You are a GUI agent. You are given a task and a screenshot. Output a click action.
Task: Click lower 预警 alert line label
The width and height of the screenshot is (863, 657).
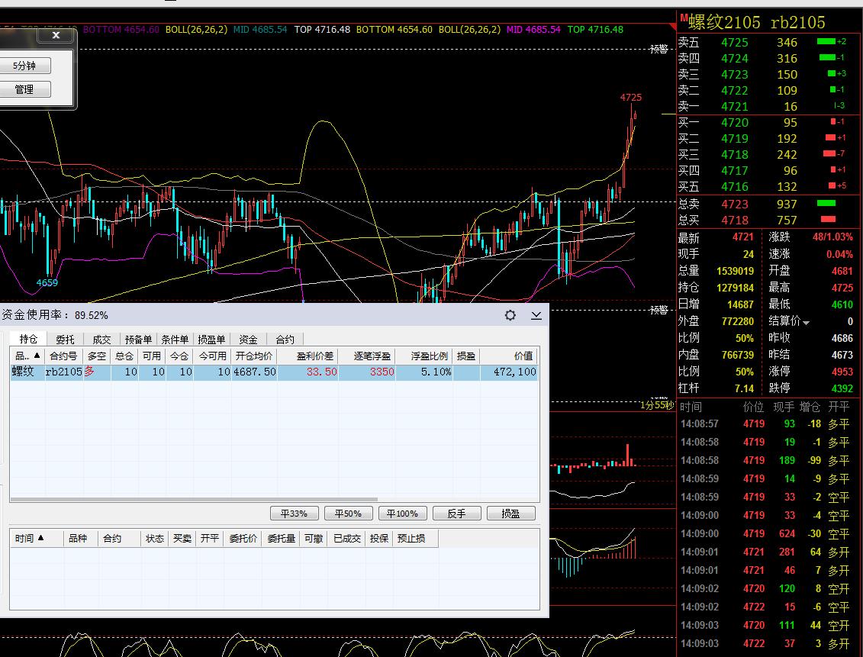659,310
